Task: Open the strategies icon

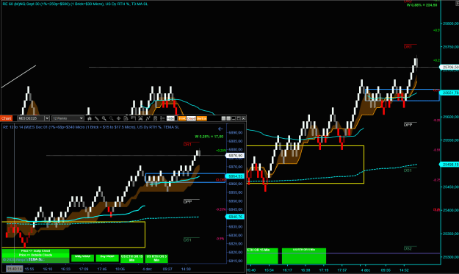Action: (x=148, y=118)
